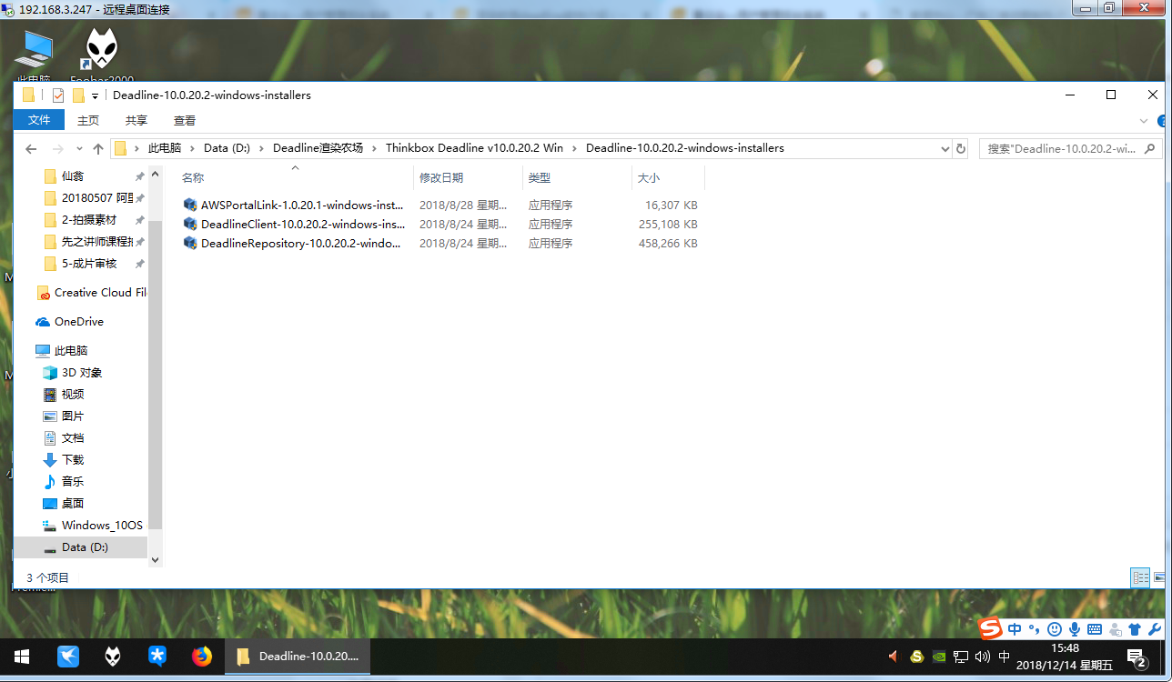Click the navigation pane vertical scrollbar
Viewport: 1172px width, 682px height.
(155, 364)
